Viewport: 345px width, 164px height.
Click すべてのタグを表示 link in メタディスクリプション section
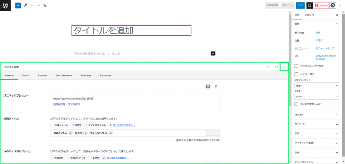tap(117, 158)
